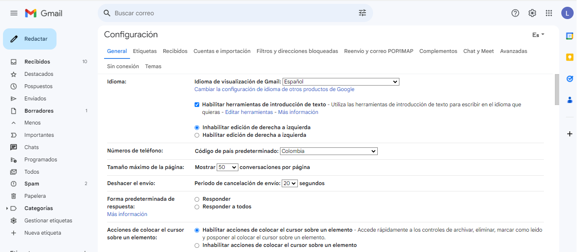Click the Gmail logo
The height and width of the screenshot is (252, 580).
pos(44,13)
